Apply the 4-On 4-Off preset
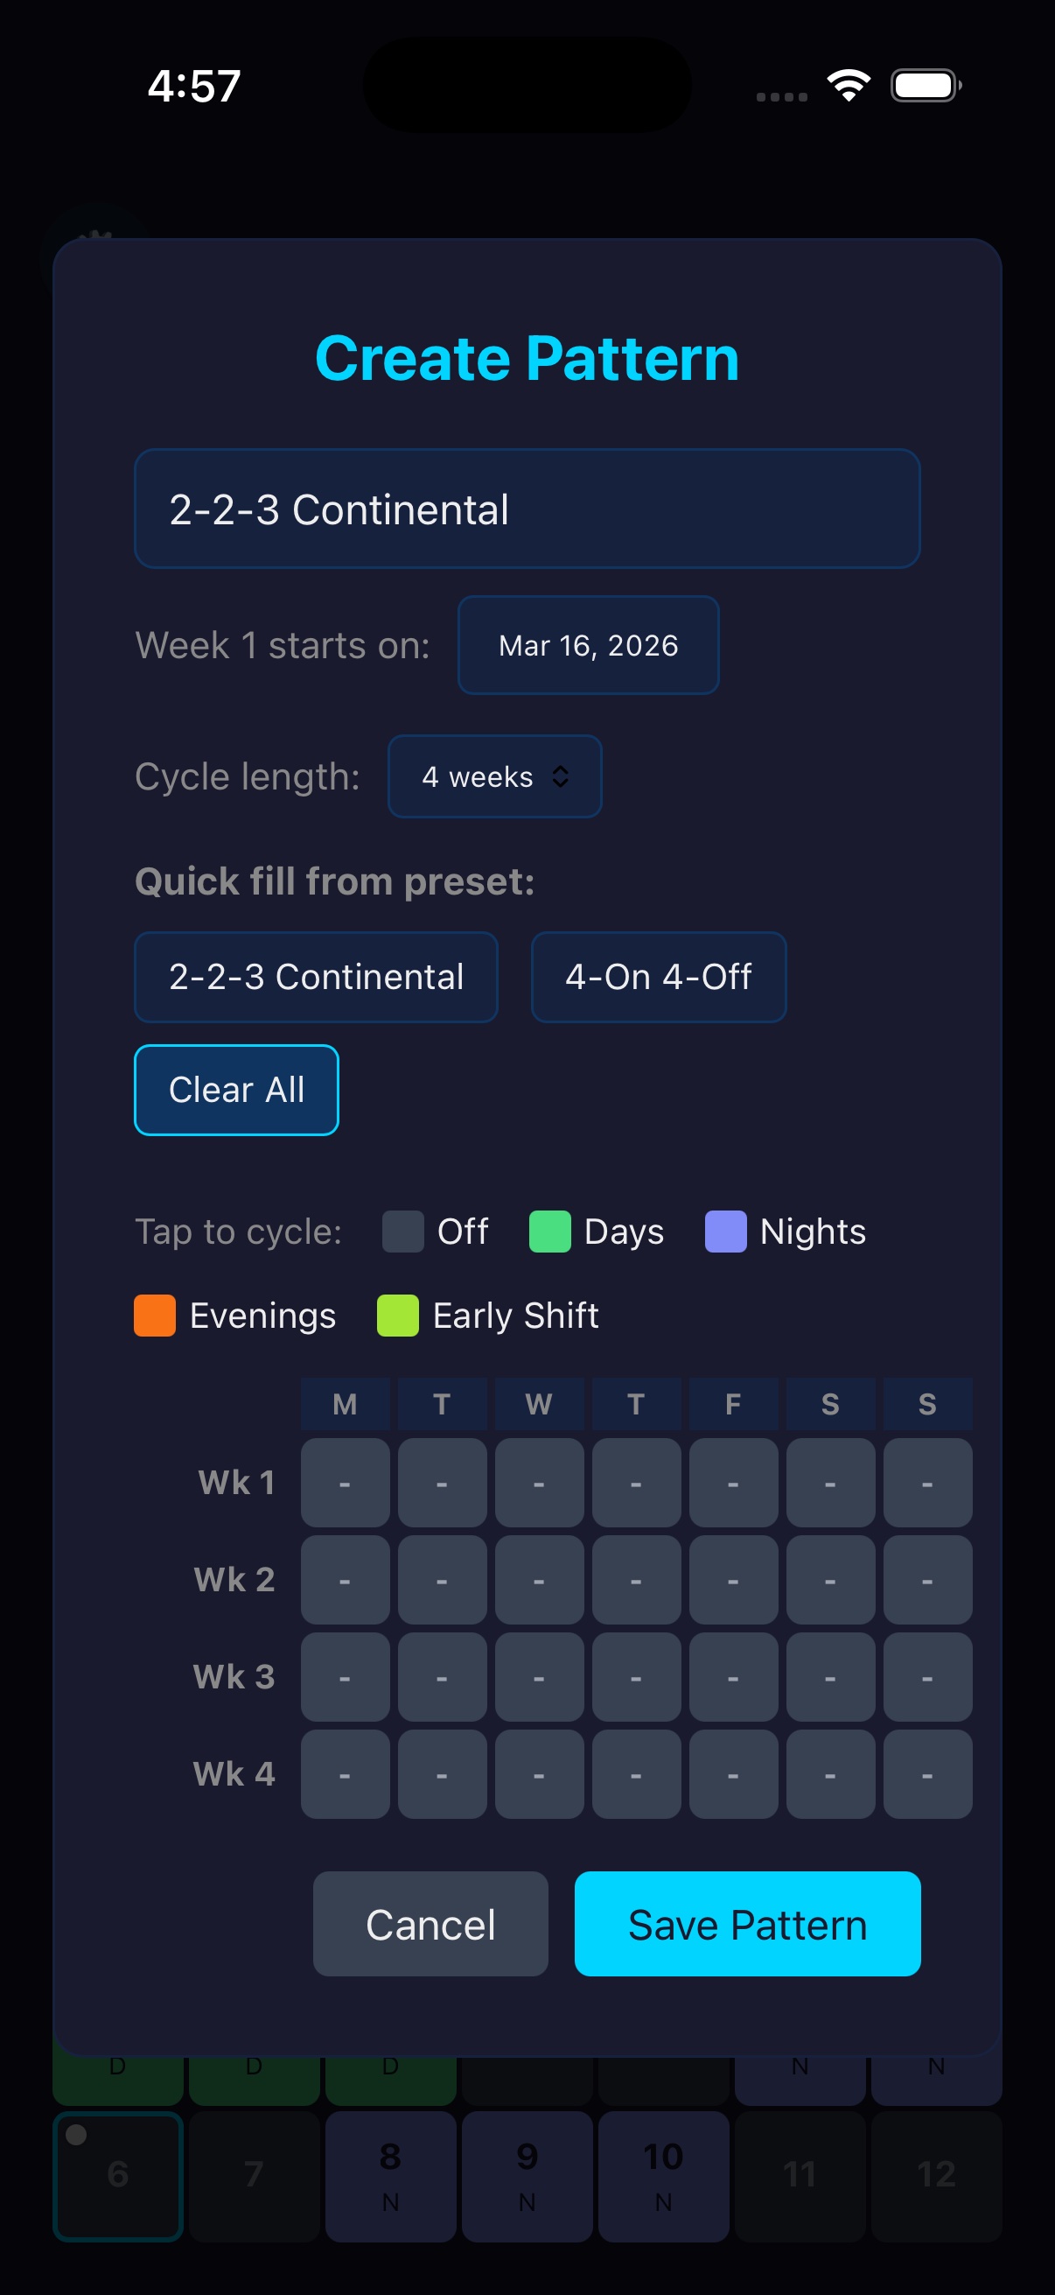 (658, 977)
